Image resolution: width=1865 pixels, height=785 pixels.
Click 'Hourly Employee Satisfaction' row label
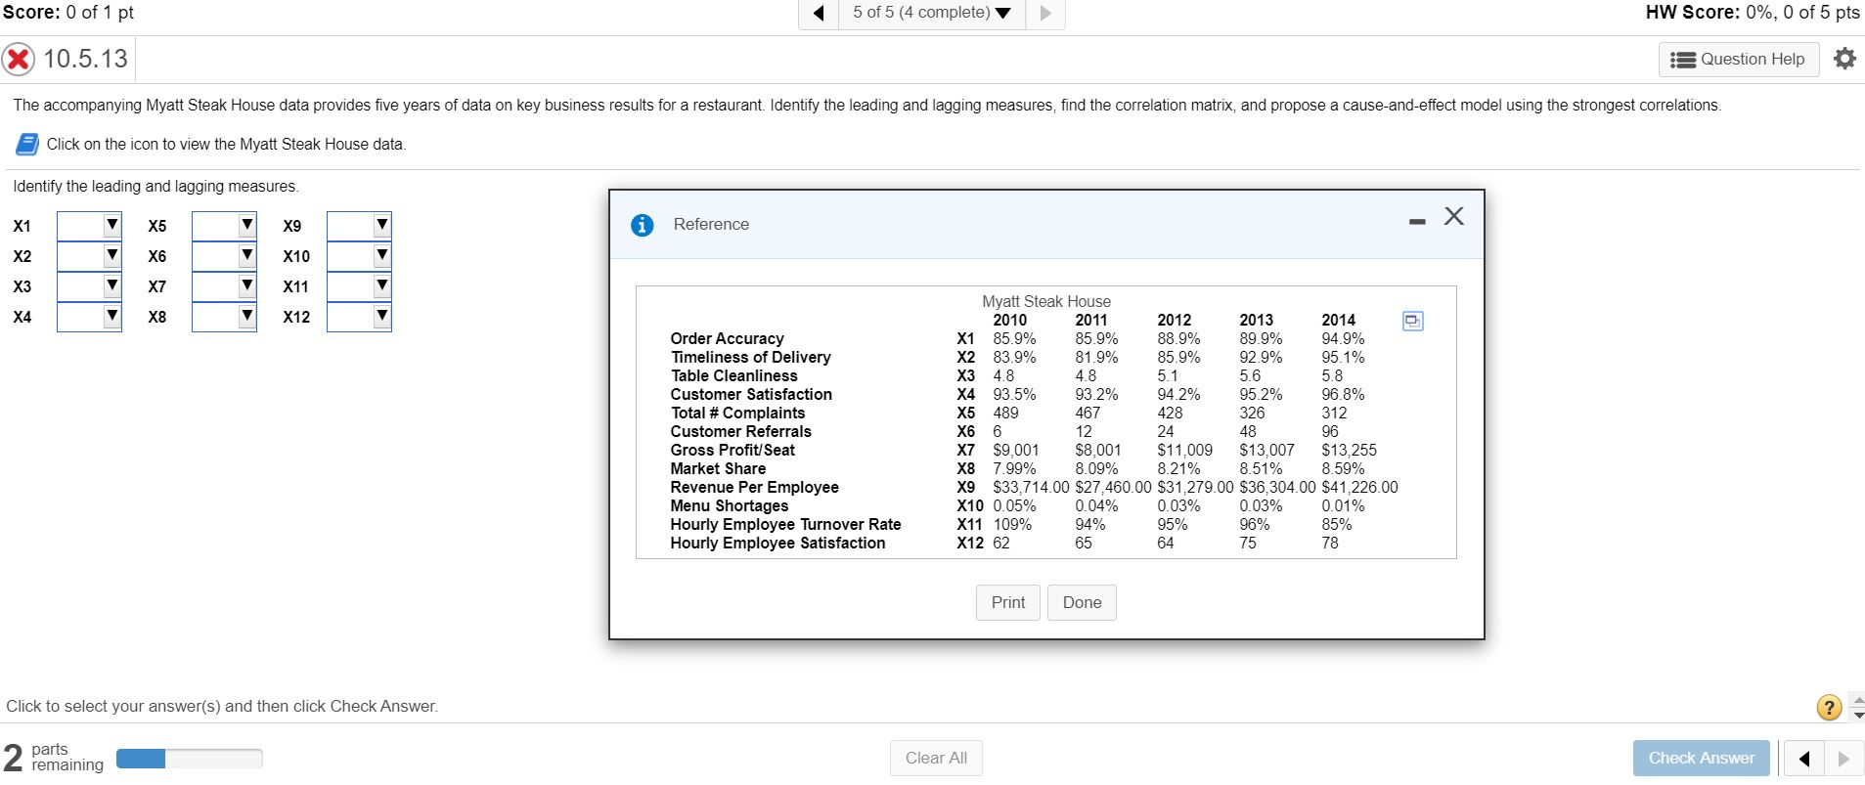(777, 543)
